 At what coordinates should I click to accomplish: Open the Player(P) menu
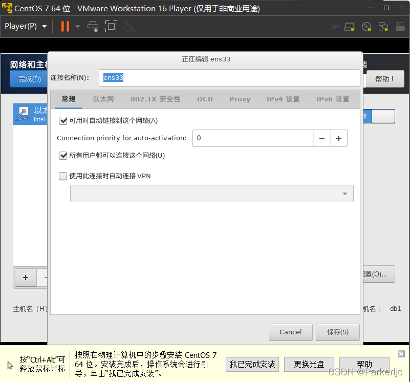(x=26, y=26)
